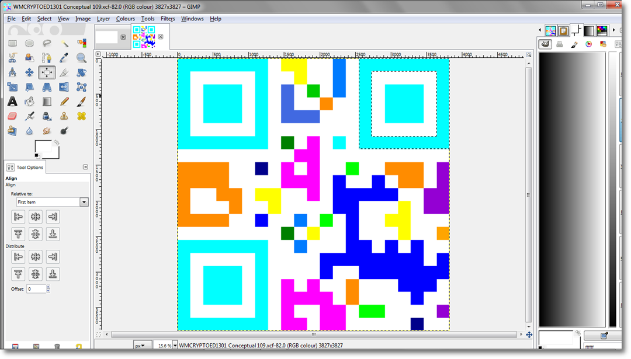Select the Rectangle Select tool

click(12, 43)
